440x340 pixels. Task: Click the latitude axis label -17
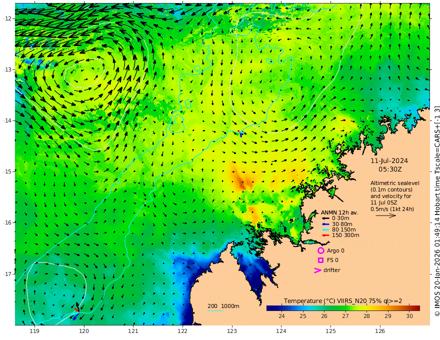[x=7, y=274]
